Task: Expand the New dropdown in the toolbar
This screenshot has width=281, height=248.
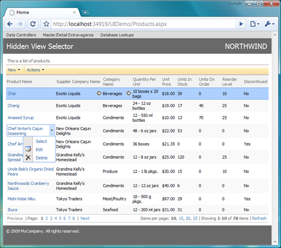Action: (14, 70)
